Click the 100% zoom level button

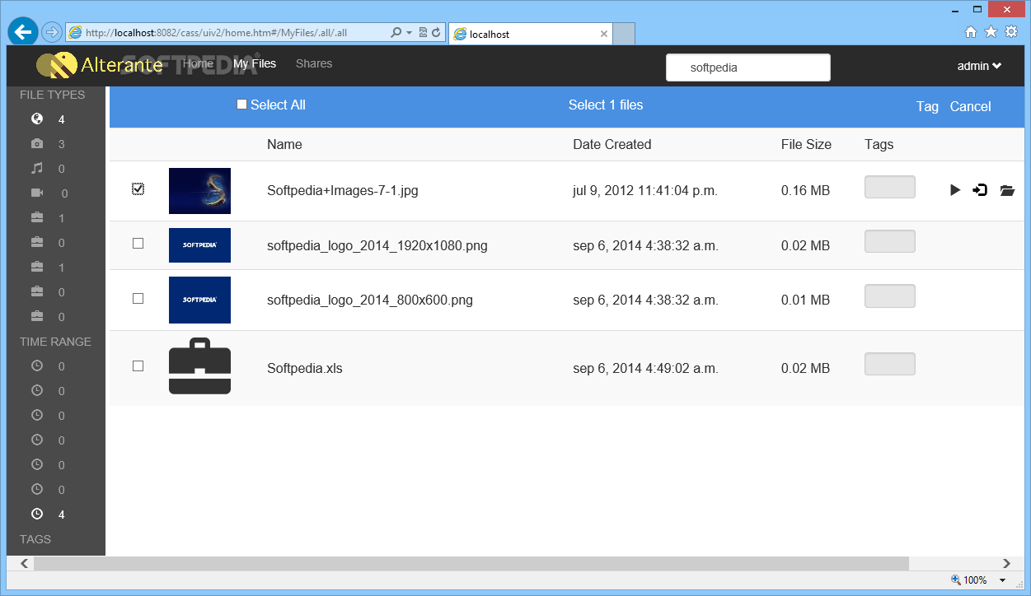click(969, 580)
